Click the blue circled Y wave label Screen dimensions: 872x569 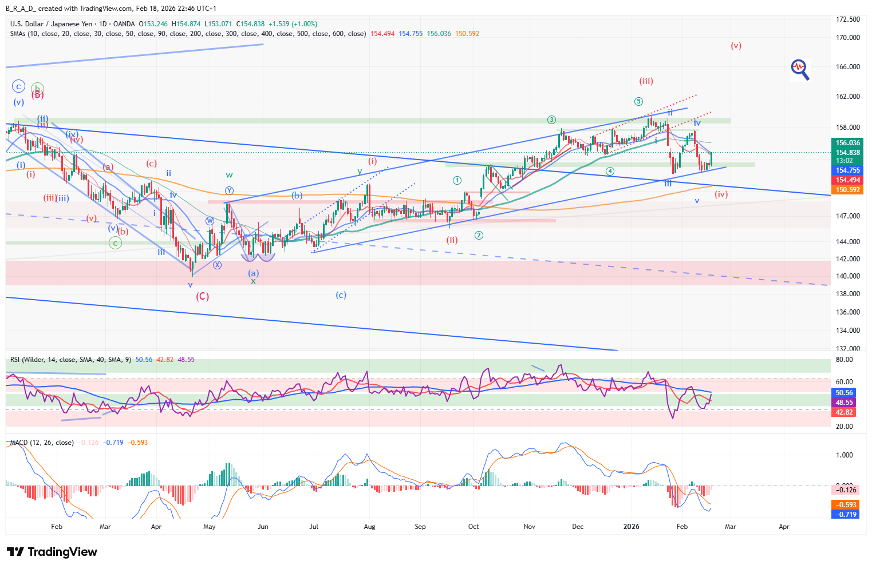click(x=229, y=190)
